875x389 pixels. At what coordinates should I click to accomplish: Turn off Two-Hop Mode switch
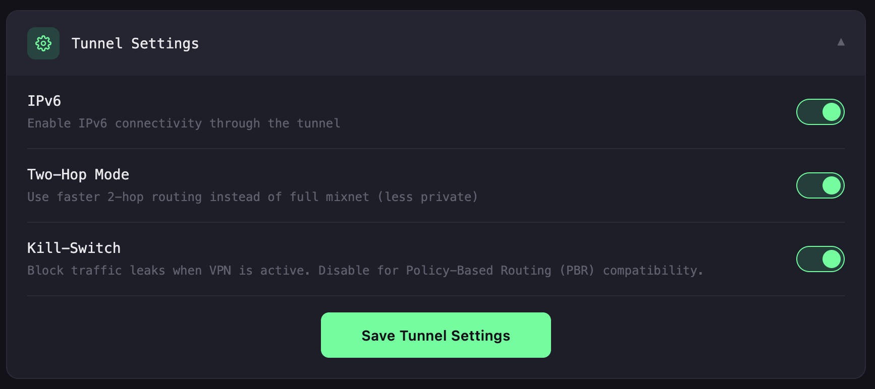coord(820,185)
